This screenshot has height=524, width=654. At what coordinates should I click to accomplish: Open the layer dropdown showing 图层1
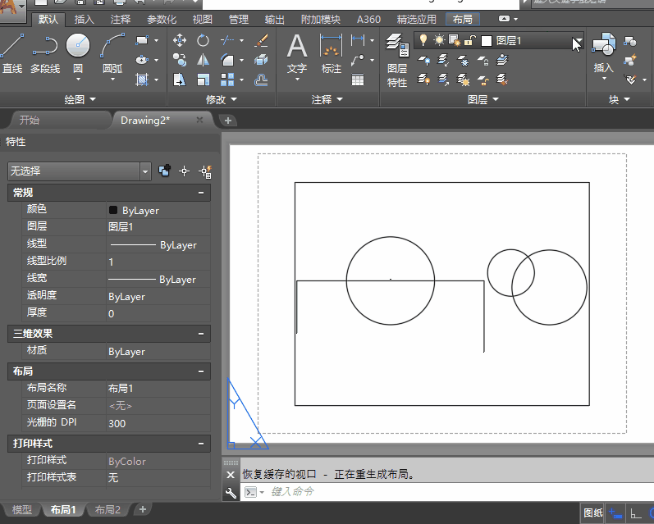click(x=577, y=40)
